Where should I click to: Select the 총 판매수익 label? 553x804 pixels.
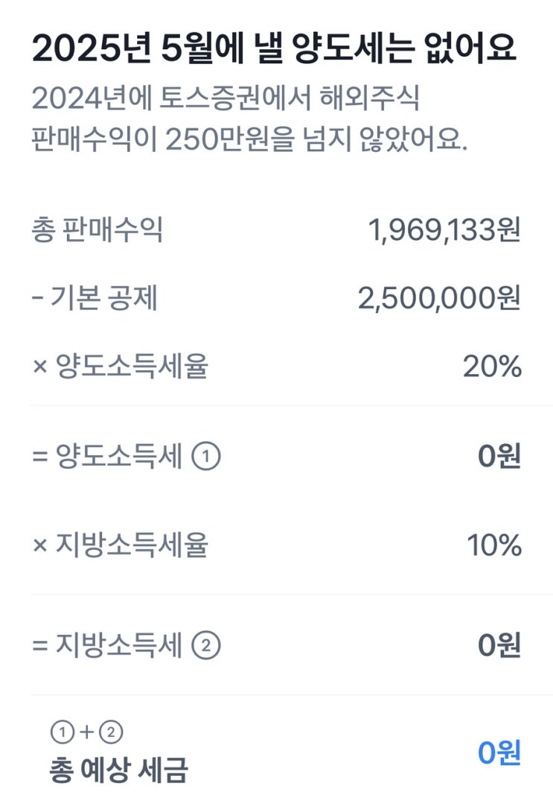point(97,231)
